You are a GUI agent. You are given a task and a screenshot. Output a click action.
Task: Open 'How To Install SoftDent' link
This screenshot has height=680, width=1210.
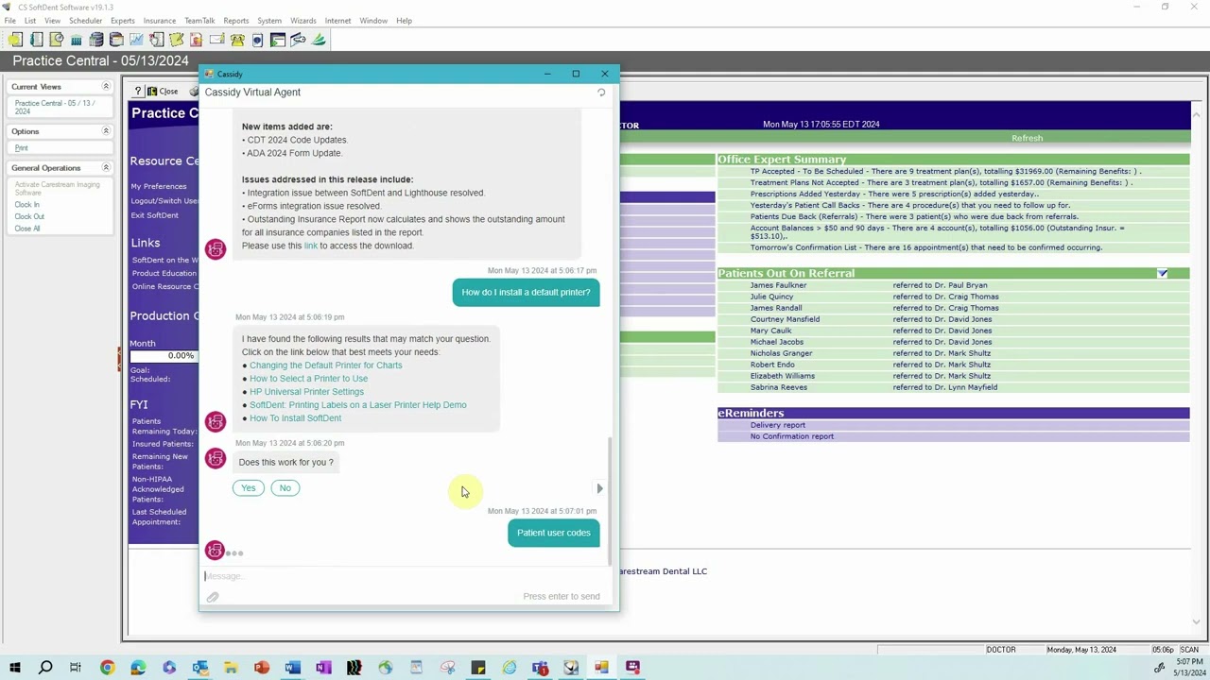(296, 418)
